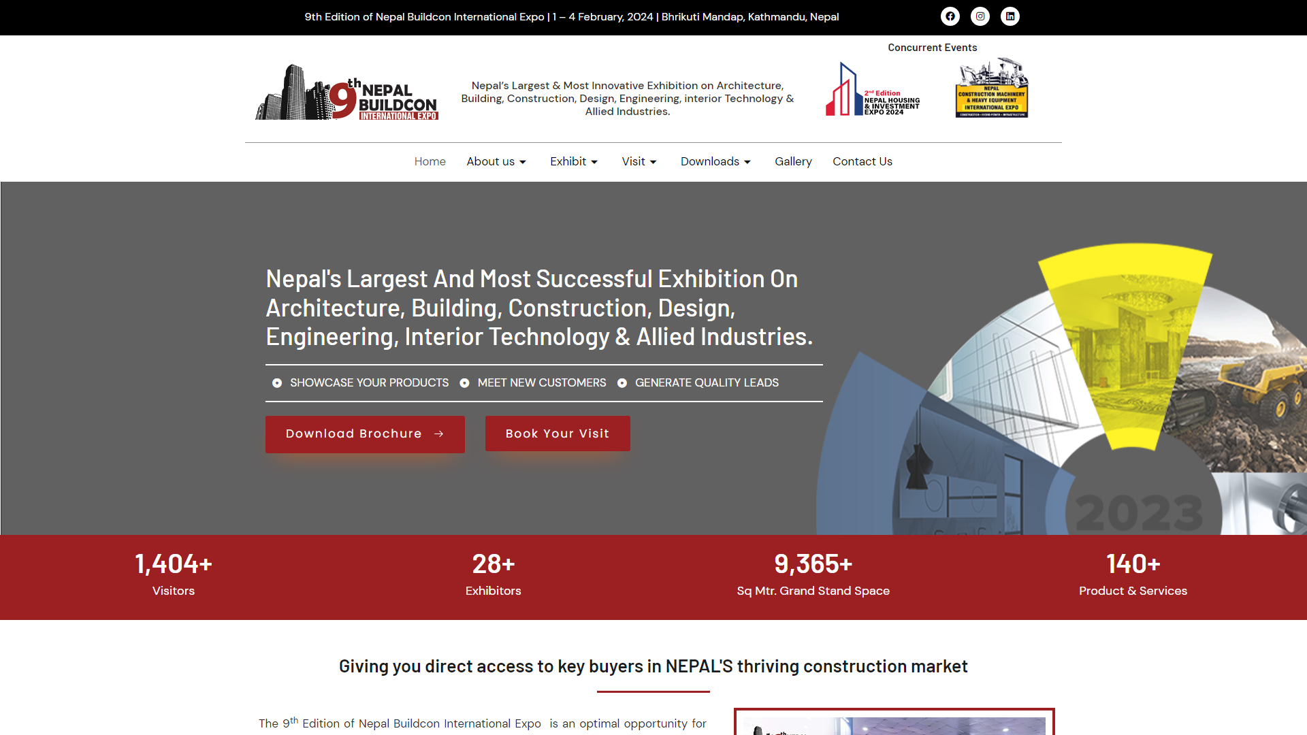Expand the Downloads dropdown arrow

tap(747, 162)
